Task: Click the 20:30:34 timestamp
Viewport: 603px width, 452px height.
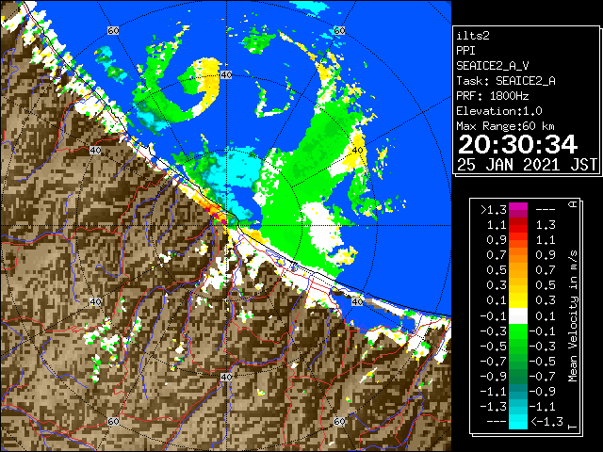Action: (517, 144)
